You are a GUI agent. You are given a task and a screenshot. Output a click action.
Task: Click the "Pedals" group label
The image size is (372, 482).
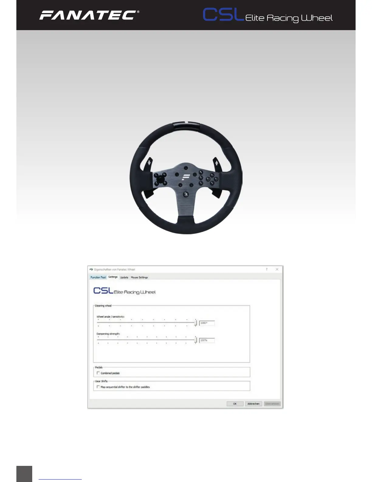tap(99, 367)
